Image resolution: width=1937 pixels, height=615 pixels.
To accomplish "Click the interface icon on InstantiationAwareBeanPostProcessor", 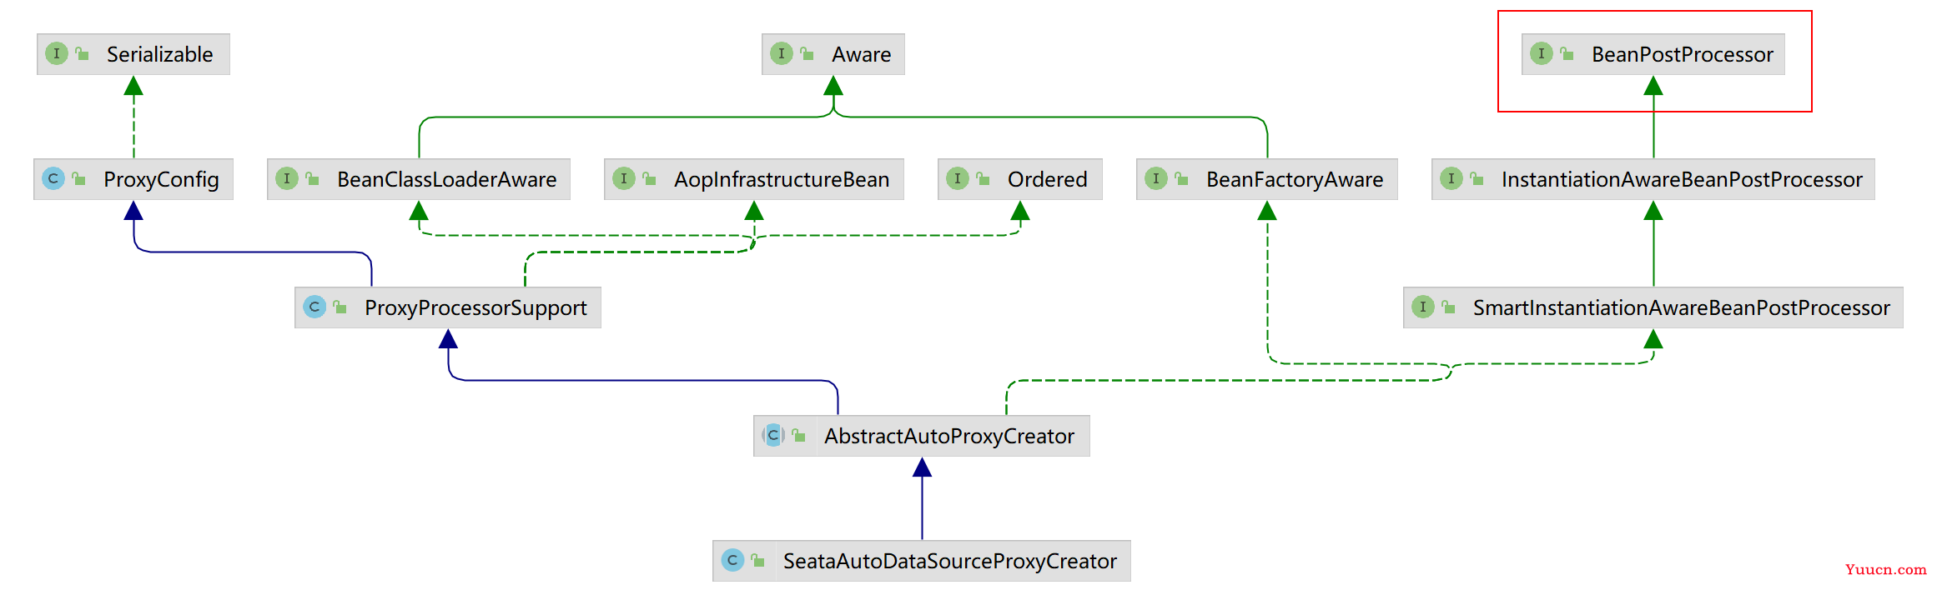I will (1451, 178).
